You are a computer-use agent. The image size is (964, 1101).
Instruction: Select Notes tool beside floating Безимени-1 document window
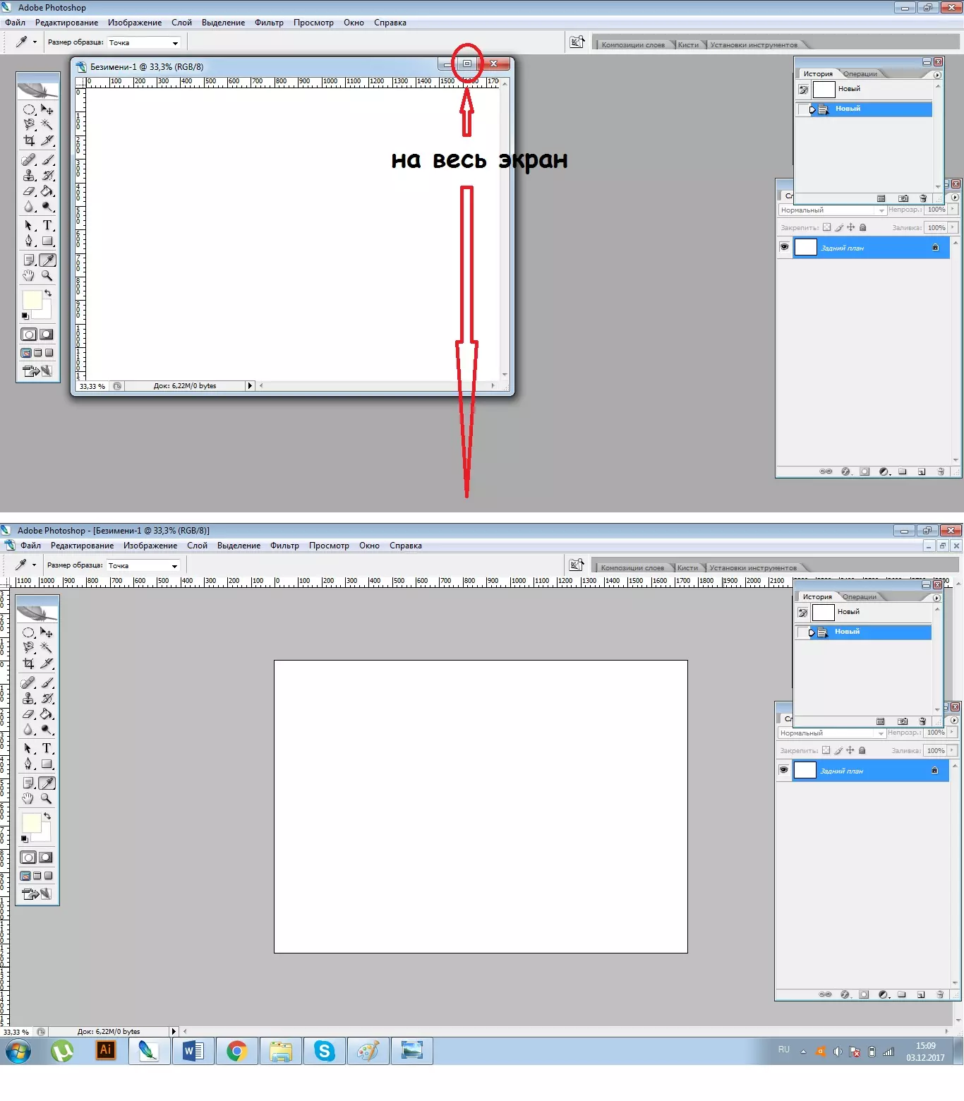coord(29,260)
